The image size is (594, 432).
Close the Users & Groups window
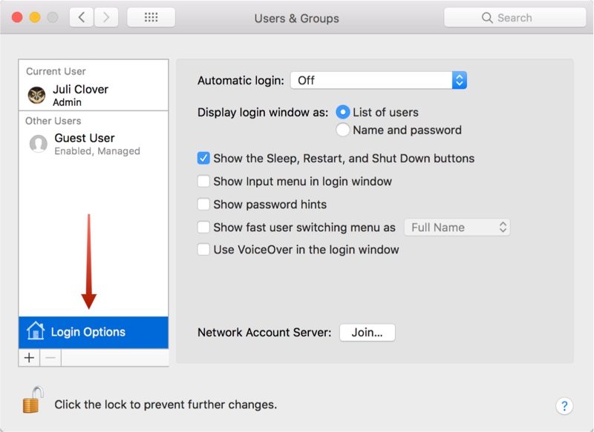pos(17,17)
